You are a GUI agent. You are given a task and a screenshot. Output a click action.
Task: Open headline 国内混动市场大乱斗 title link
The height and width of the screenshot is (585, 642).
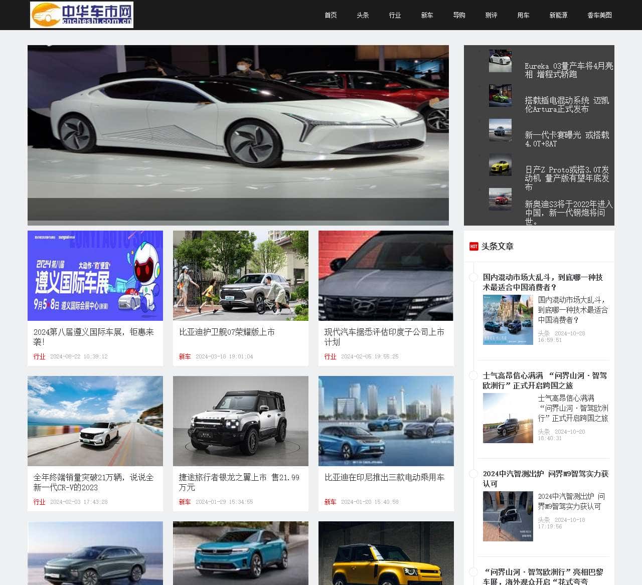543,282
